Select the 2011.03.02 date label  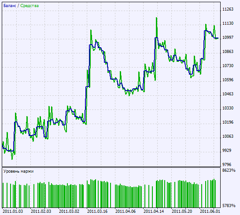coord(69,211)
